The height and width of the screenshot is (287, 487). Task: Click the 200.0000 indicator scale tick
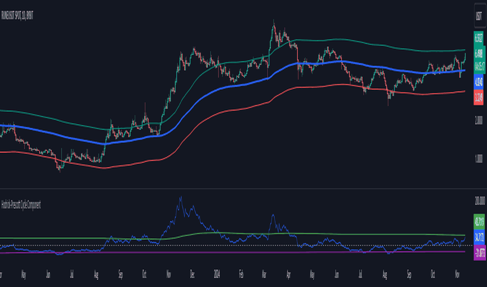(x=480, y=201)
